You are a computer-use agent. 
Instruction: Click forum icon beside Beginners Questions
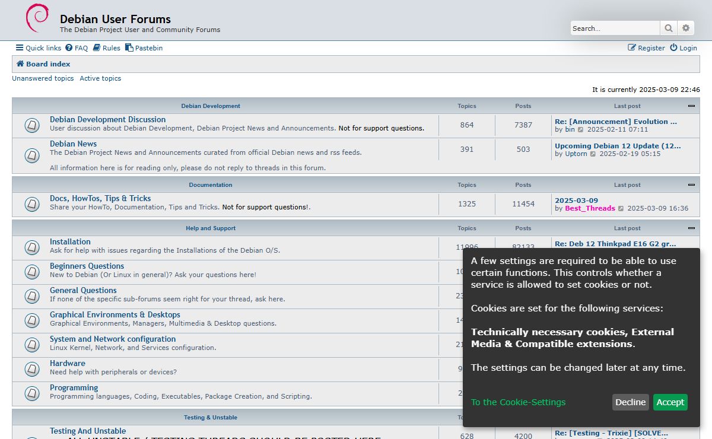coord(32,272)
